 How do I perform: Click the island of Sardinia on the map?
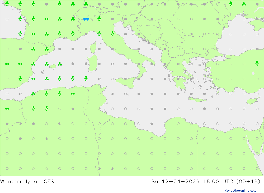tap(93, 63)
